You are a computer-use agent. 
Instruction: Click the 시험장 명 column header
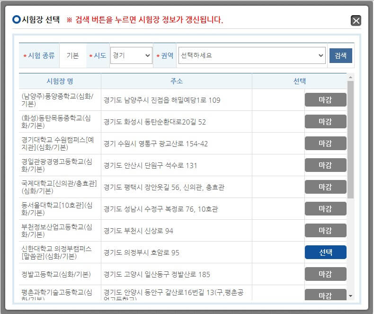[x=60, y=81]
